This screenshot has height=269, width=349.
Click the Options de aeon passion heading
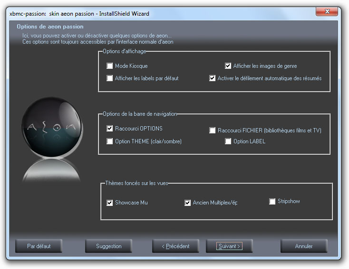50,27
